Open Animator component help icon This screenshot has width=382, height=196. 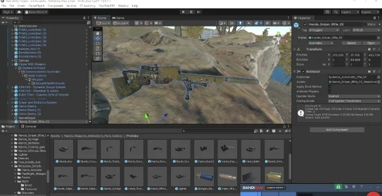(369, 71)
